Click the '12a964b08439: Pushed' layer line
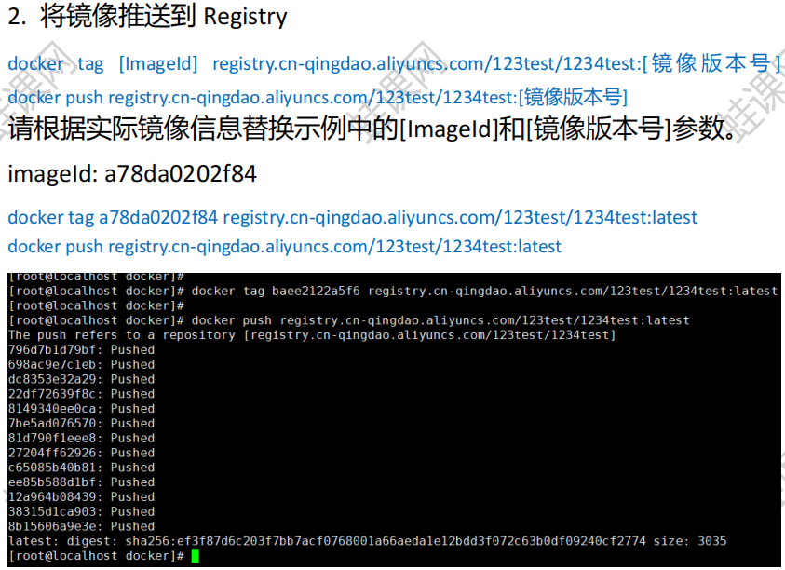Screen dimensions: 785x570 coord(82,496)
